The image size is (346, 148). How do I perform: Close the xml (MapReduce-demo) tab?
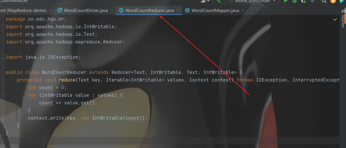click(x=50, y=10)
